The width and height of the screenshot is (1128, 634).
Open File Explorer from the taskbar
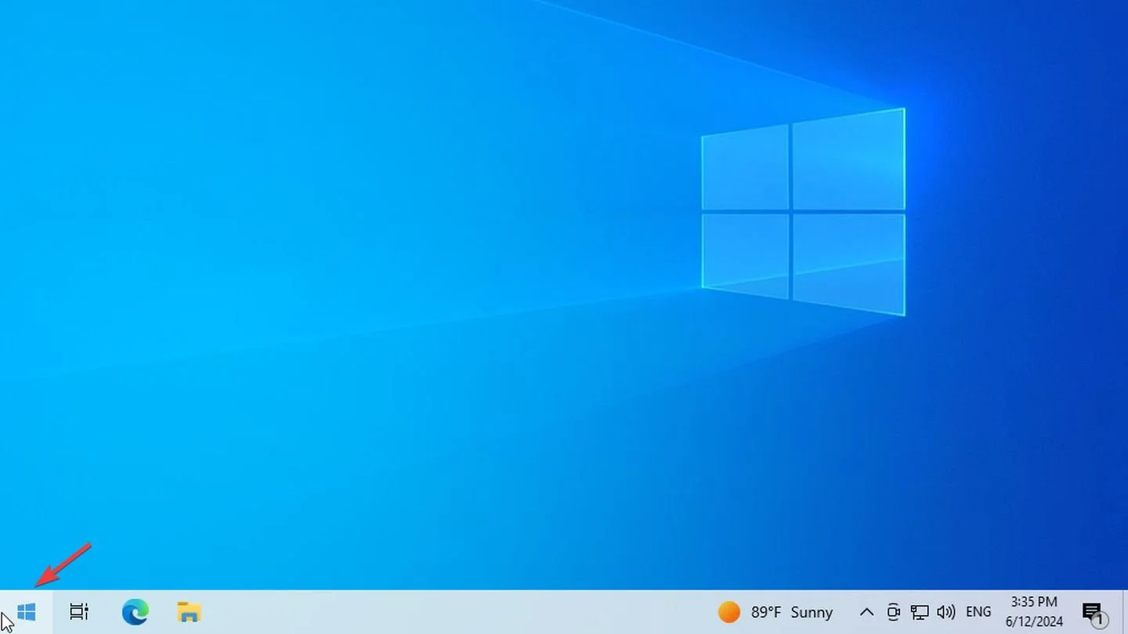189,612
